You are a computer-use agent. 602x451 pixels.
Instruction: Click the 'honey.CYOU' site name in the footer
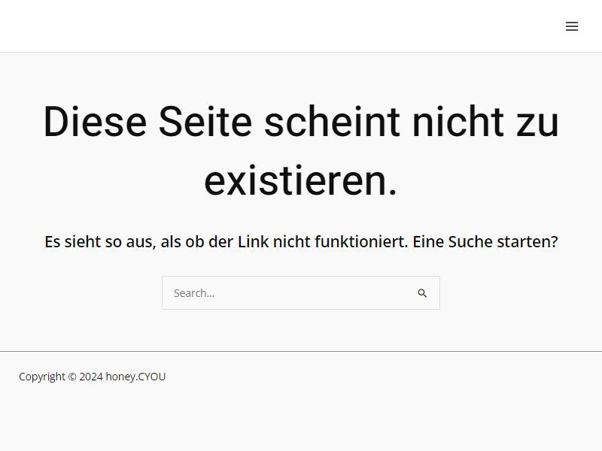pos(135,377)
